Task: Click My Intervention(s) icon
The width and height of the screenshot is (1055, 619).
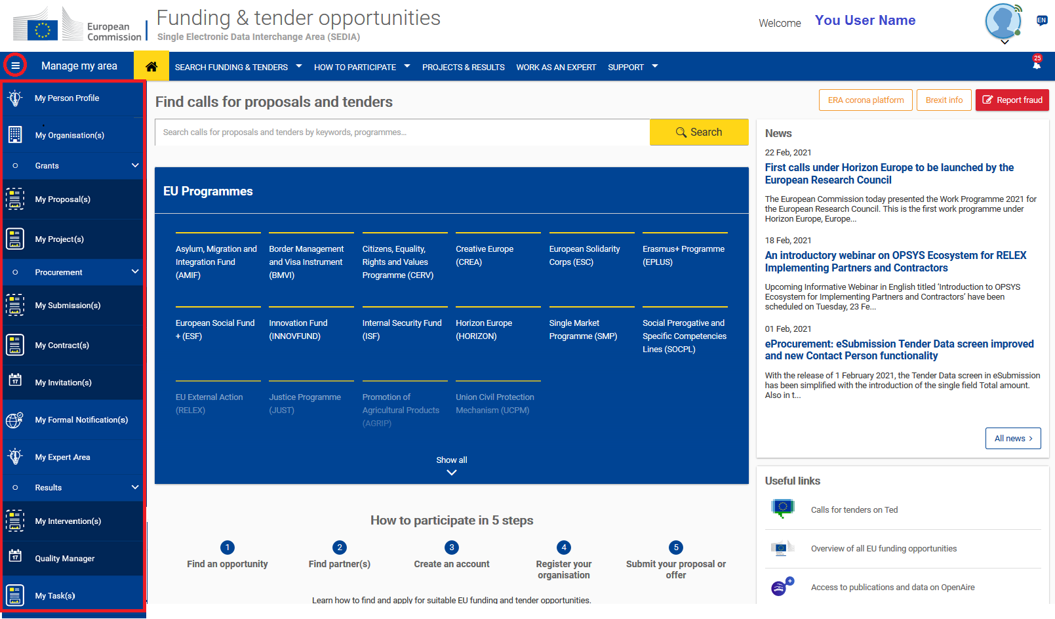Action: (15, 521)
